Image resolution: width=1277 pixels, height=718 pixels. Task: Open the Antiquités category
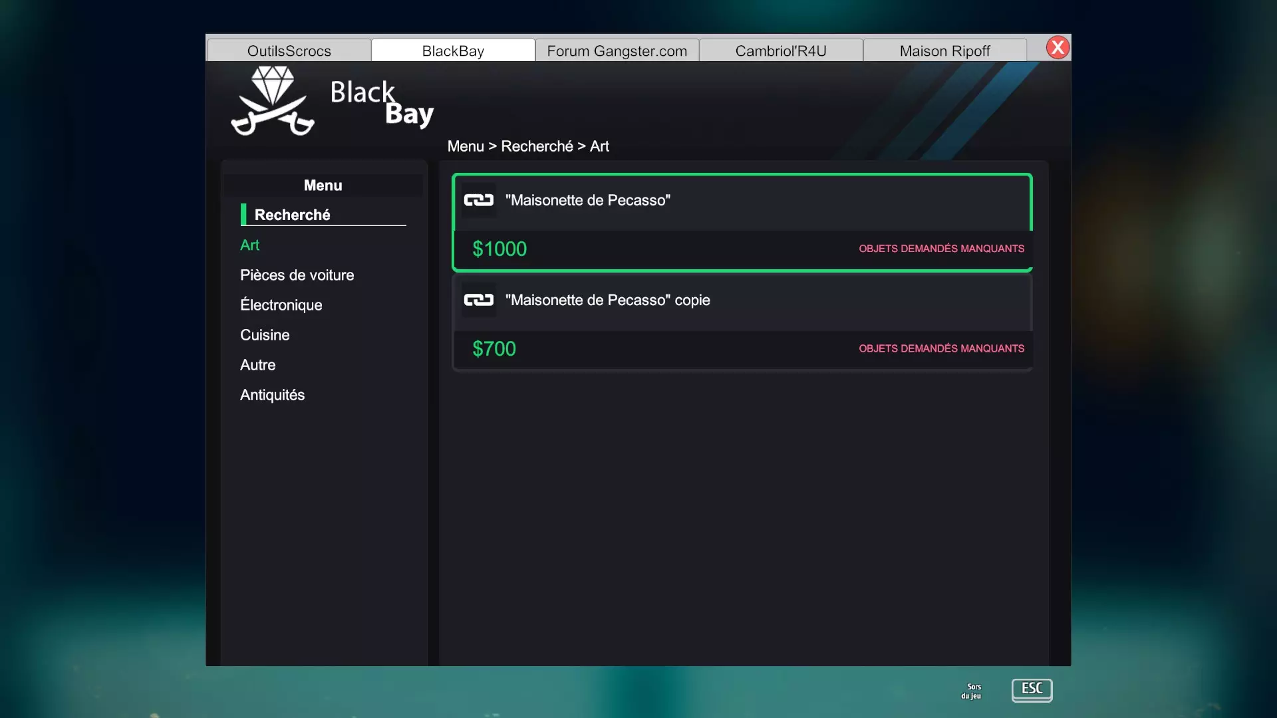click(272, 395)
